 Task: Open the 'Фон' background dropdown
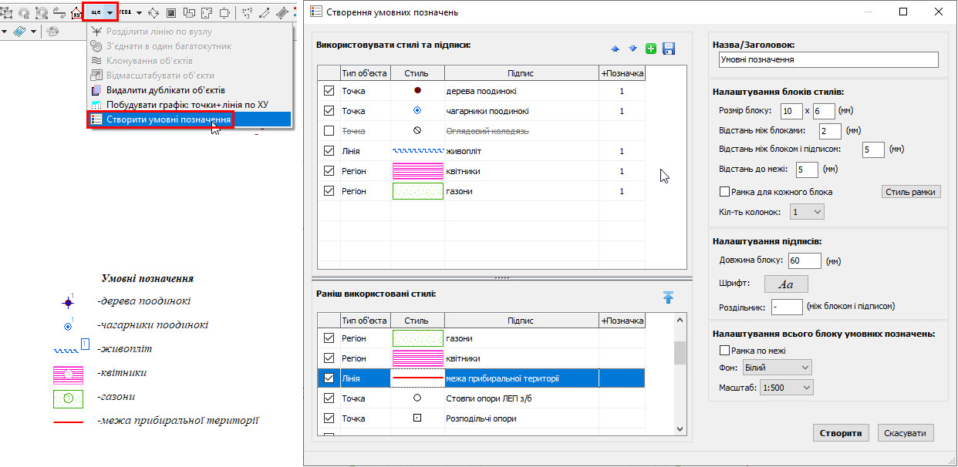tap(777, 368)
